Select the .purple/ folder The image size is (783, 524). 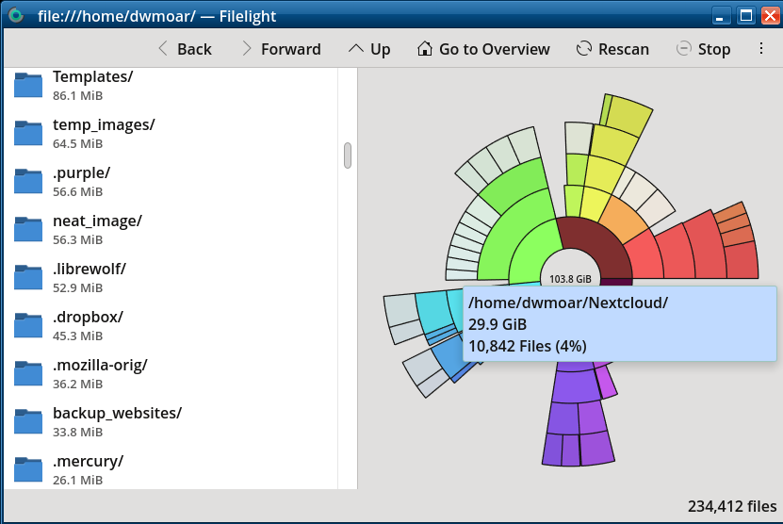81,173
